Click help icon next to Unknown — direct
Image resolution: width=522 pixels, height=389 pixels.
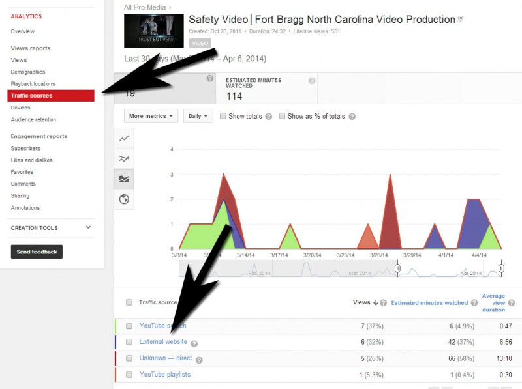point(199,360)
